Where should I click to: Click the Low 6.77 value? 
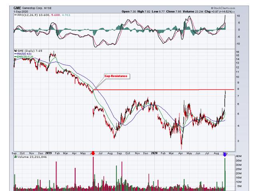158,12
